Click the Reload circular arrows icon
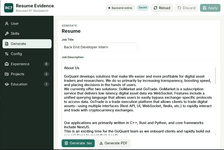The image size is (224, 150). pos(155,8)
